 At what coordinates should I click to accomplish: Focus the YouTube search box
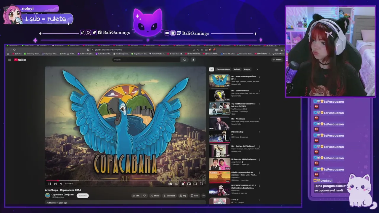[147, 60]
